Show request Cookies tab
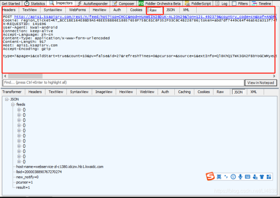The height and width of the screenshot is (198, 280). [136, 10]
